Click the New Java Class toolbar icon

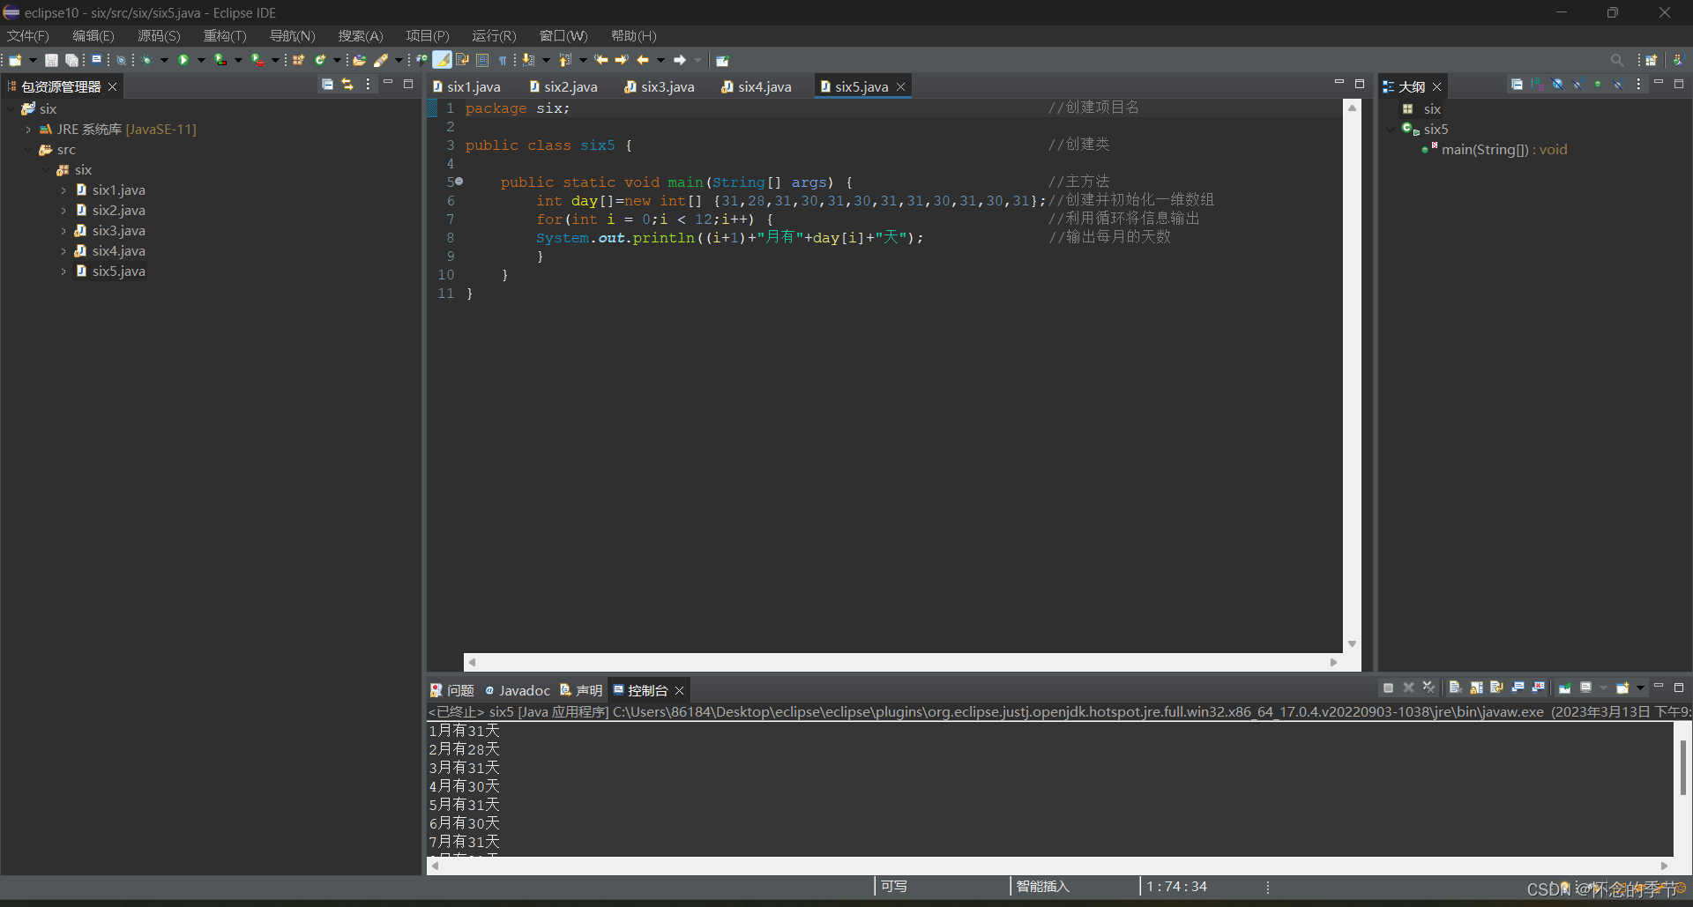click(x=320, y=59)
